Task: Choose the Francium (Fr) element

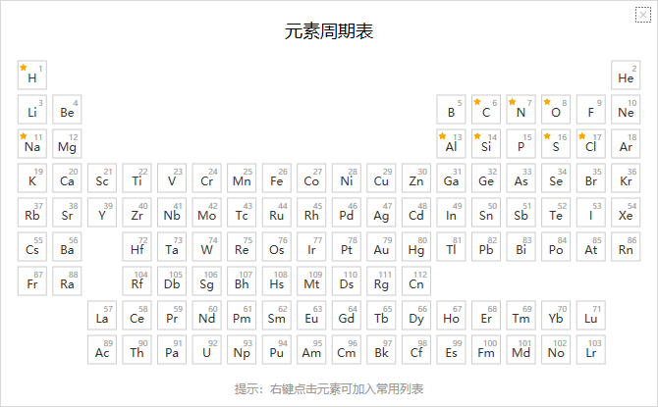Action: click(32, 281)
